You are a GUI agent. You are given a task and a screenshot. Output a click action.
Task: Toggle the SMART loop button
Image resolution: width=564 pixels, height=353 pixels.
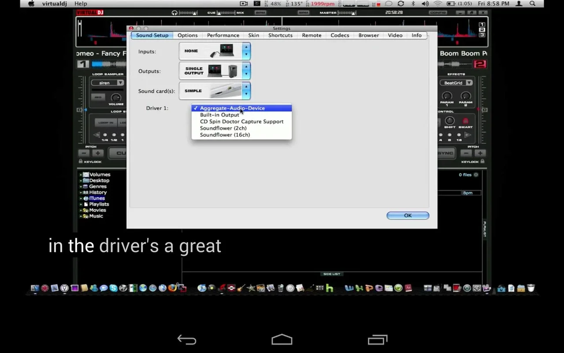coord(465,121)
